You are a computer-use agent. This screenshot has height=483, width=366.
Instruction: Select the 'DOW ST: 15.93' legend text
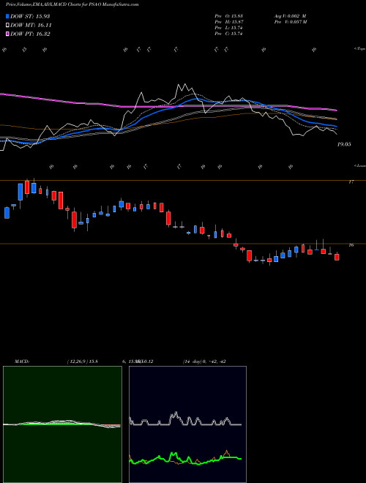click(30, 16)
